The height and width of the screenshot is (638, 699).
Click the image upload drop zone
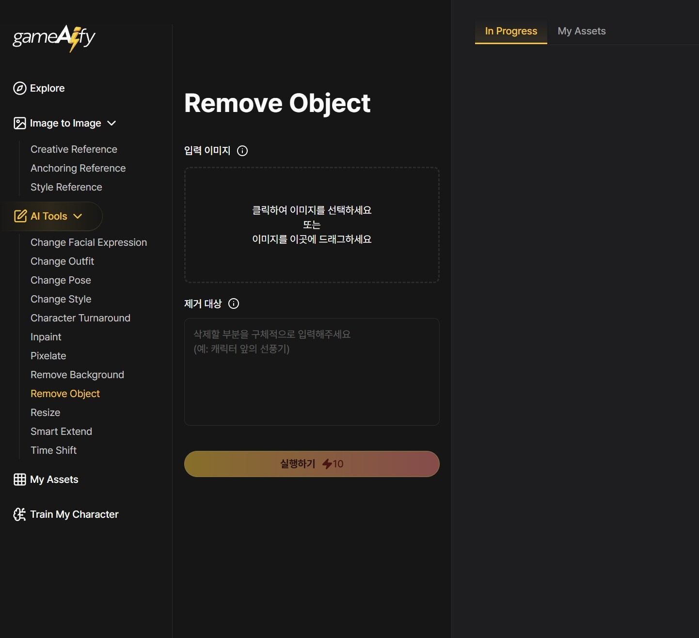(x=312, y=225)
